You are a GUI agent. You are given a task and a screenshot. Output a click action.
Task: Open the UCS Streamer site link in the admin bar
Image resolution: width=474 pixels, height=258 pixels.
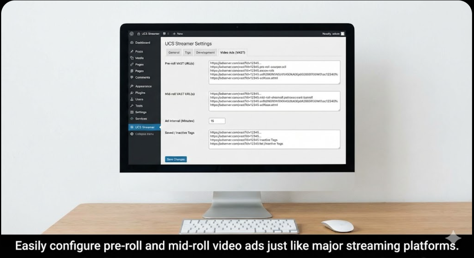[148, 34]
